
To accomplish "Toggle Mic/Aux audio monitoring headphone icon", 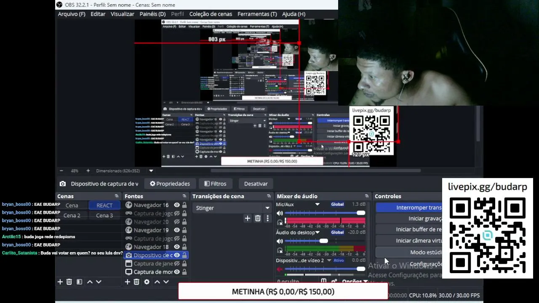I will [280, 222].
